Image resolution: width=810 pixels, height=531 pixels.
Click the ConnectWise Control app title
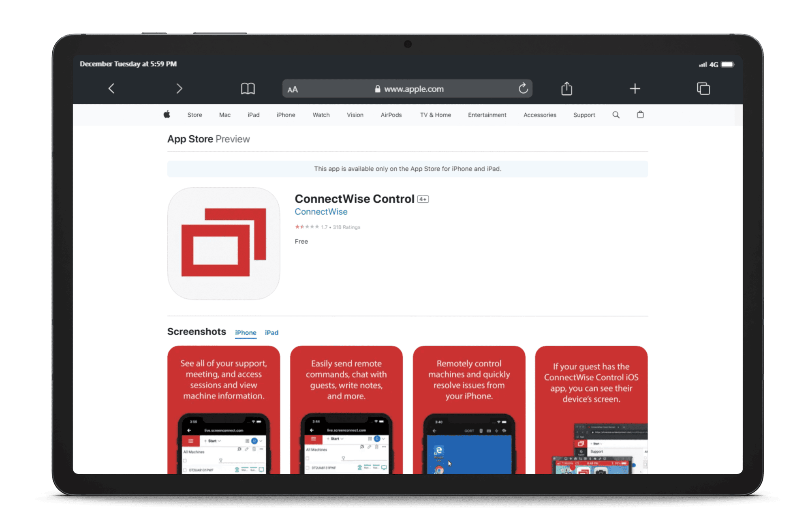(354, 199)
